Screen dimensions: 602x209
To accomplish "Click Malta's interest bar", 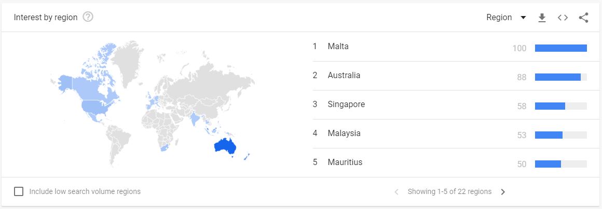I will (x=560, y=48).
